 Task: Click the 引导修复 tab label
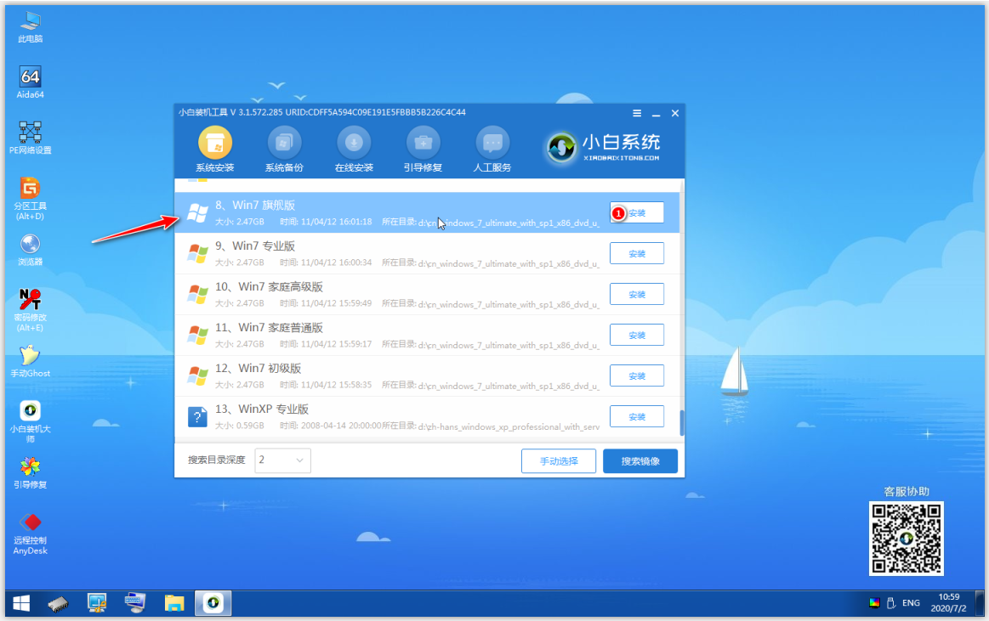[423, 167]
